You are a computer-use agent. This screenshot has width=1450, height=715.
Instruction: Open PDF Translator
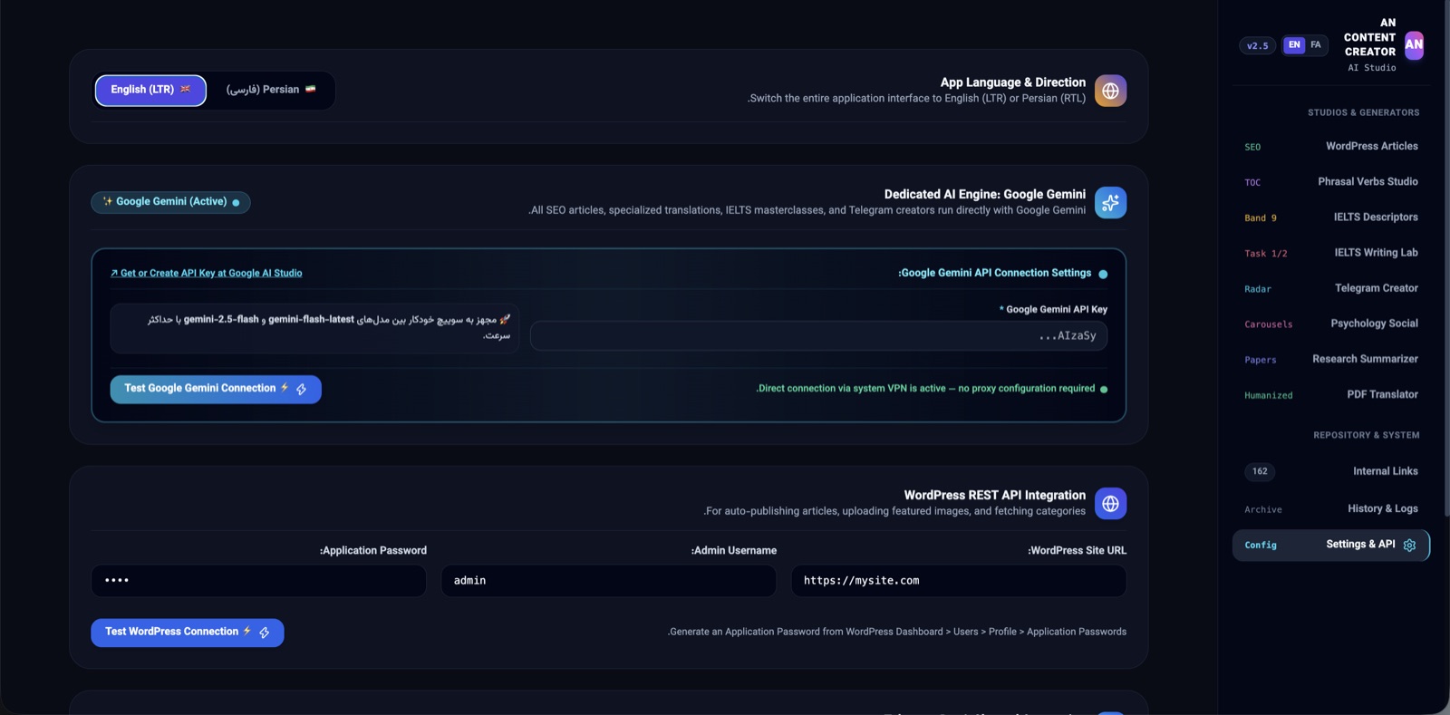1331,394
